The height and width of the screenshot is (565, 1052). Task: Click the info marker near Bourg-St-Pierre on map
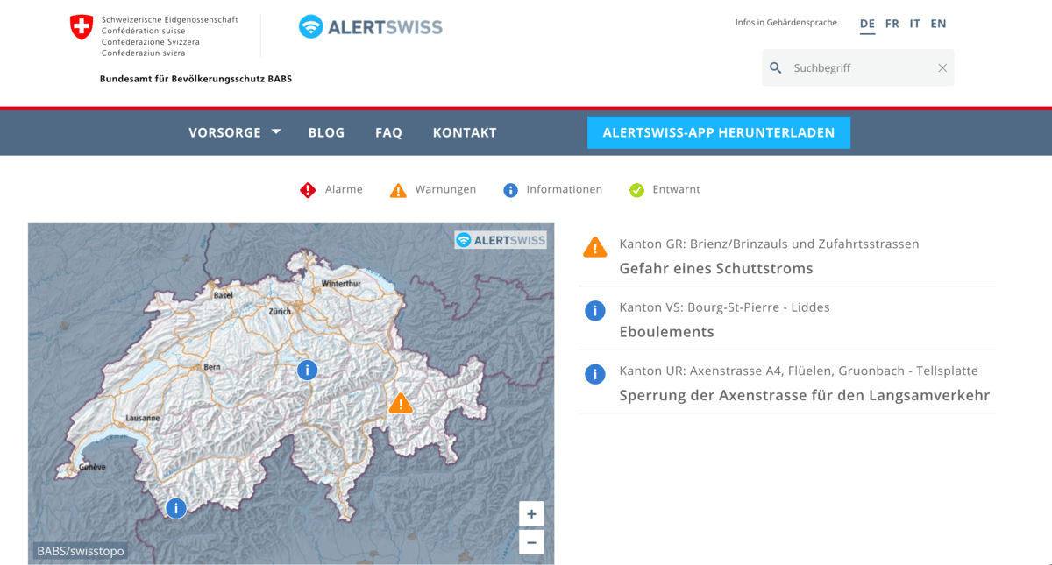[x=176, y=508]
